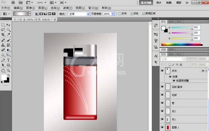Toggle visibility of 斜面和浮雕 effect
Image resolution: width=209 pixels, height=131 pixels.
coord(174,81)
